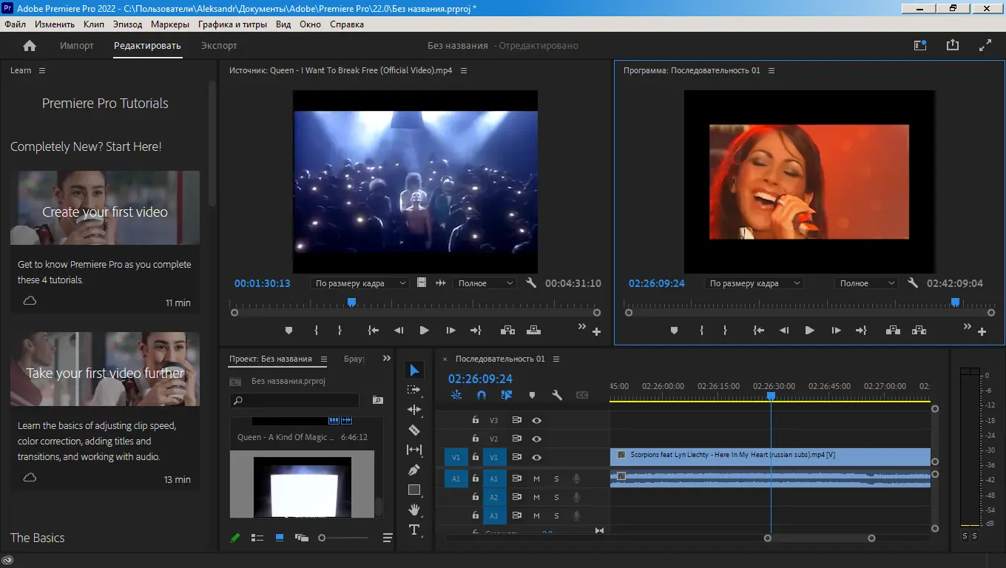Select the Type tool
This screenshot has width=1006, height=568.
coord(414,530)
